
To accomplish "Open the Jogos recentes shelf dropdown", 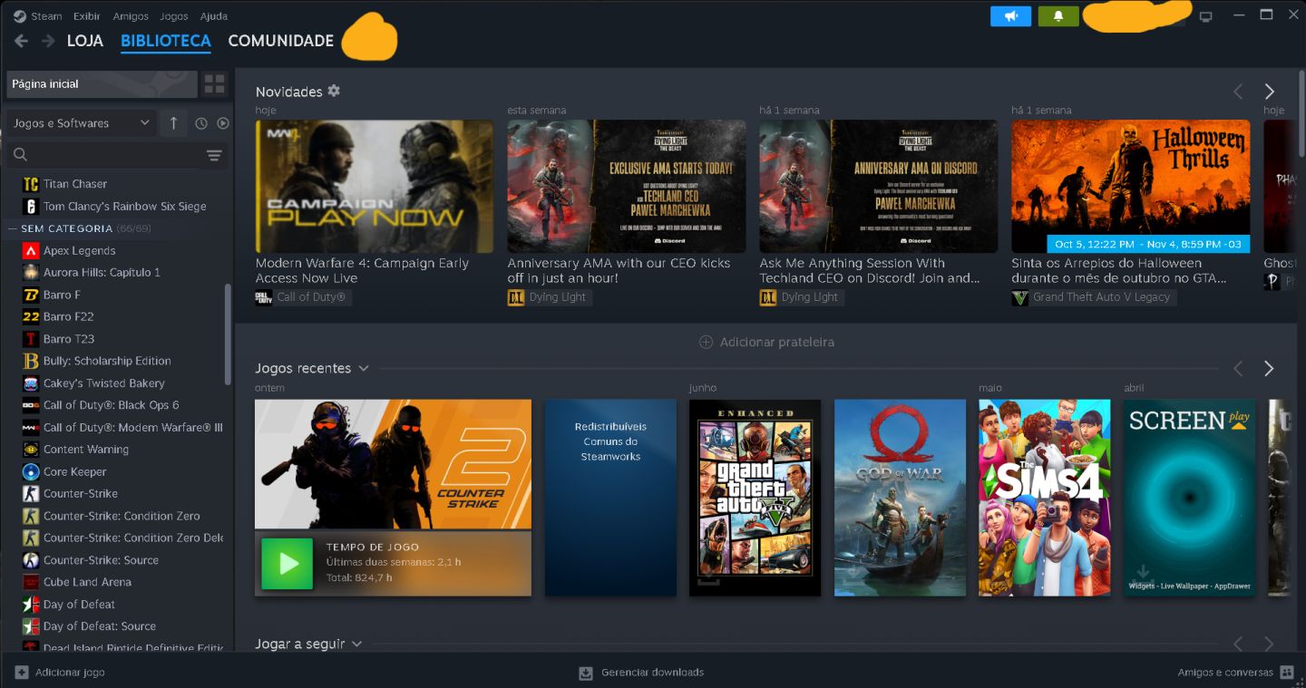I will click(364, 368).
